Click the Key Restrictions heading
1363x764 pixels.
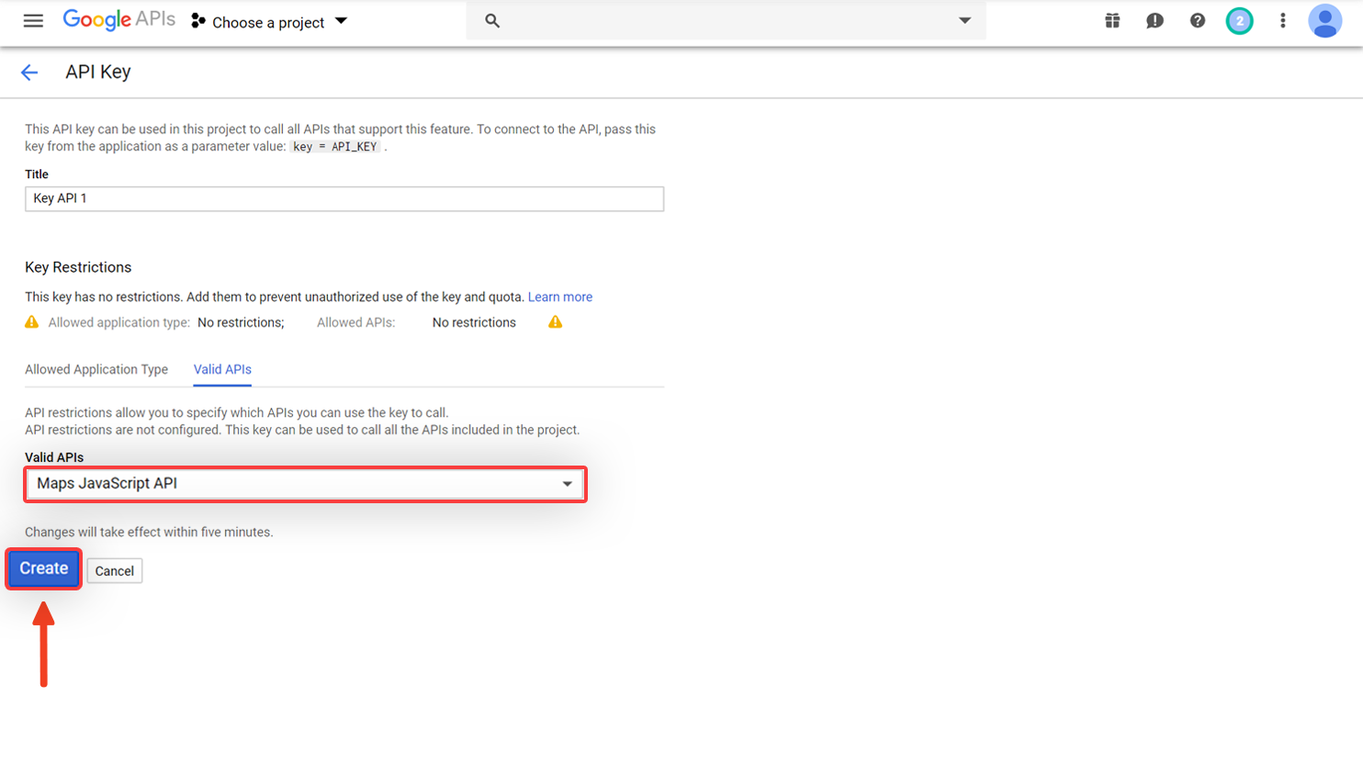pos(78,267)
